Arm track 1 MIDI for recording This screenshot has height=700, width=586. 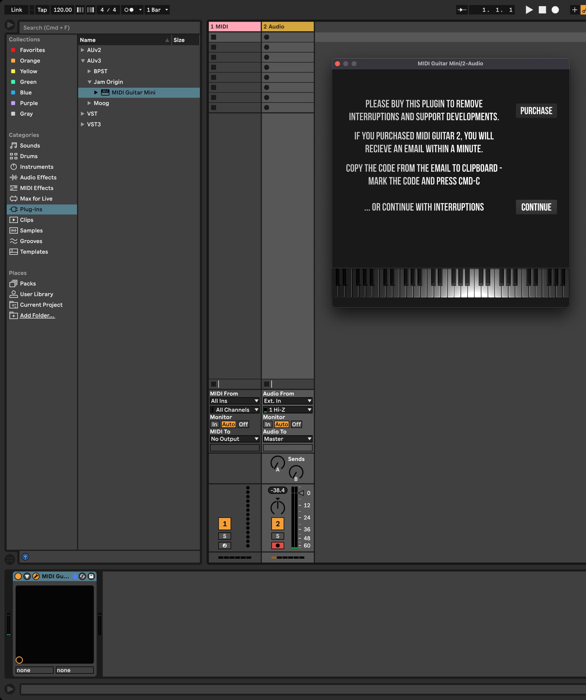point(225,546)
